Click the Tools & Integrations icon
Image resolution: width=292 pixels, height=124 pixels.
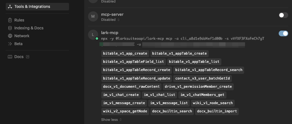[10, 7]
